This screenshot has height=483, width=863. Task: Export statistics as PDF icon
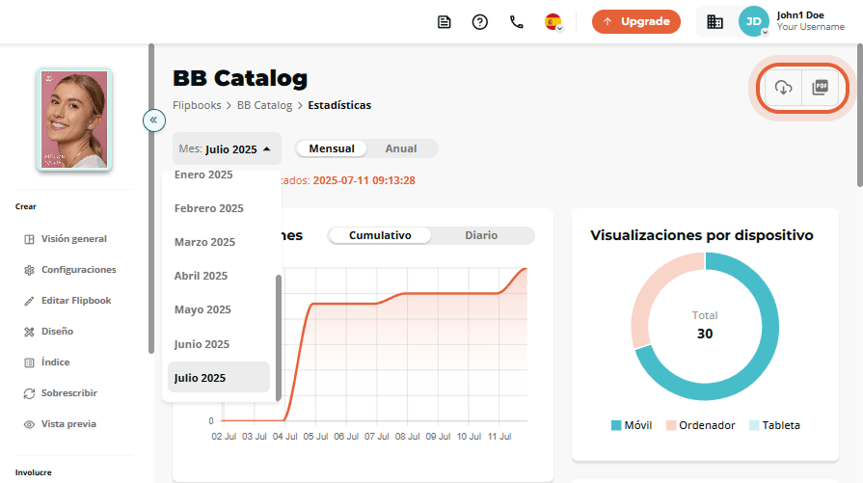820,87
